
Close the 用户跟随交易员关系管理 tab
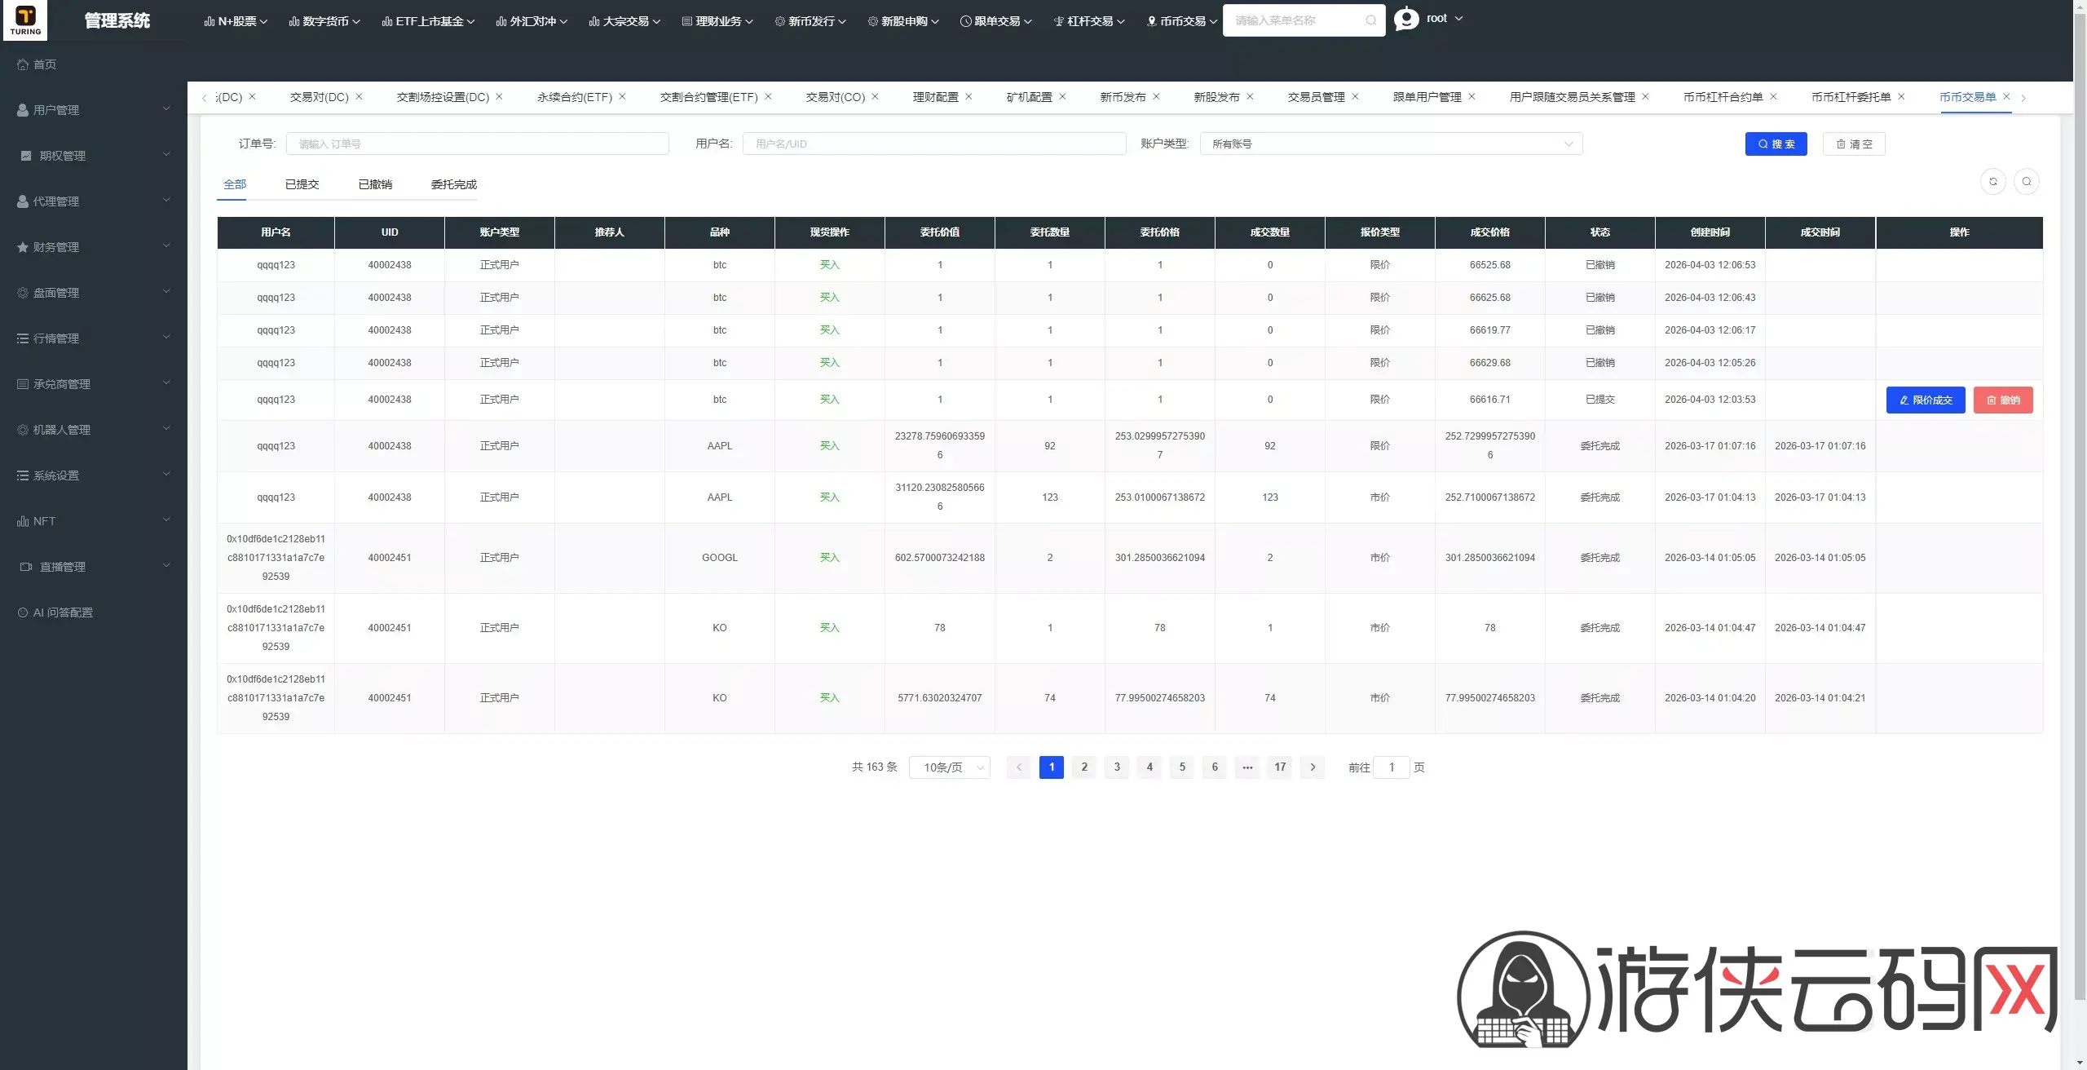(1645, 96)
